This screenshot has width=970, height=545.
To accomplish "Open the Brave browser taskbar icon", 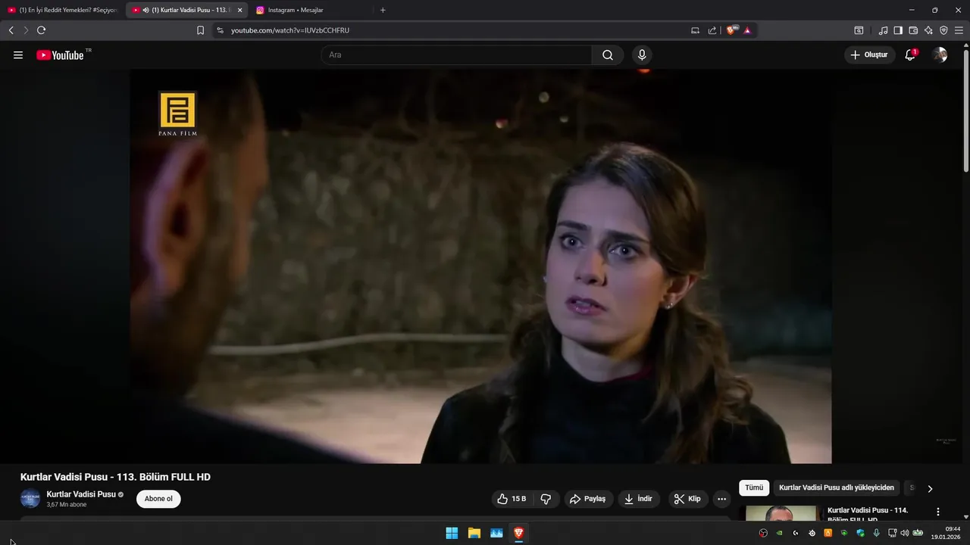I will 519,533.
